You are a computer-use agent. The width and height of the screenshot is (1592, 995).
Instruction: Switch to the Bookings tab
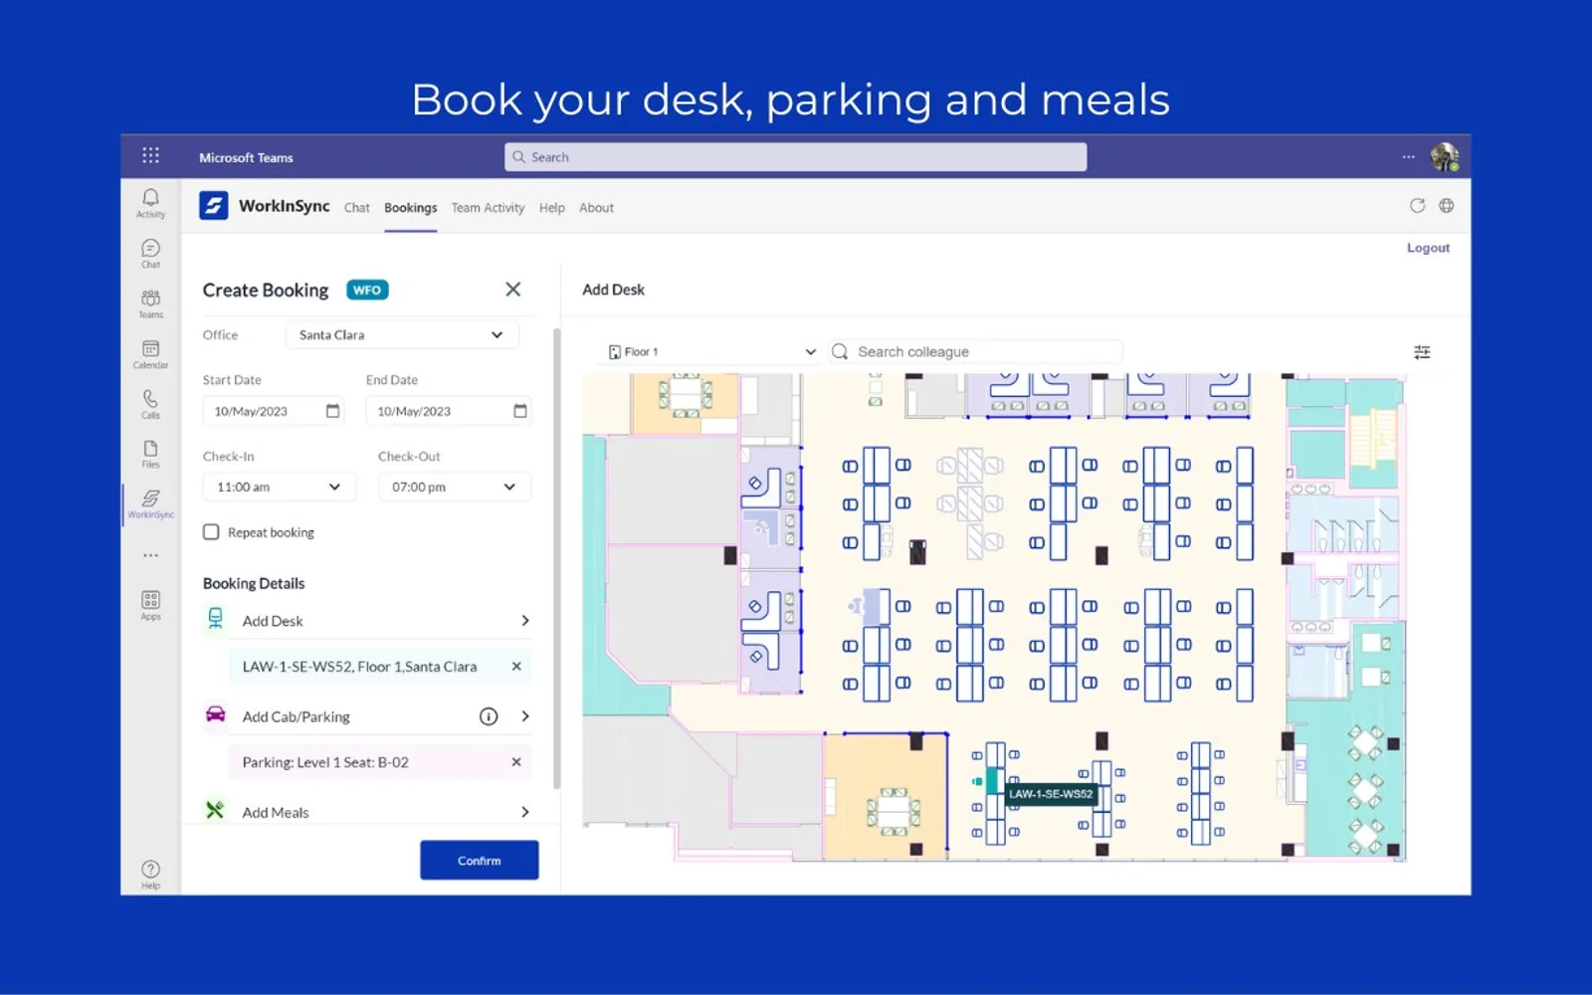tap(411, 208)
